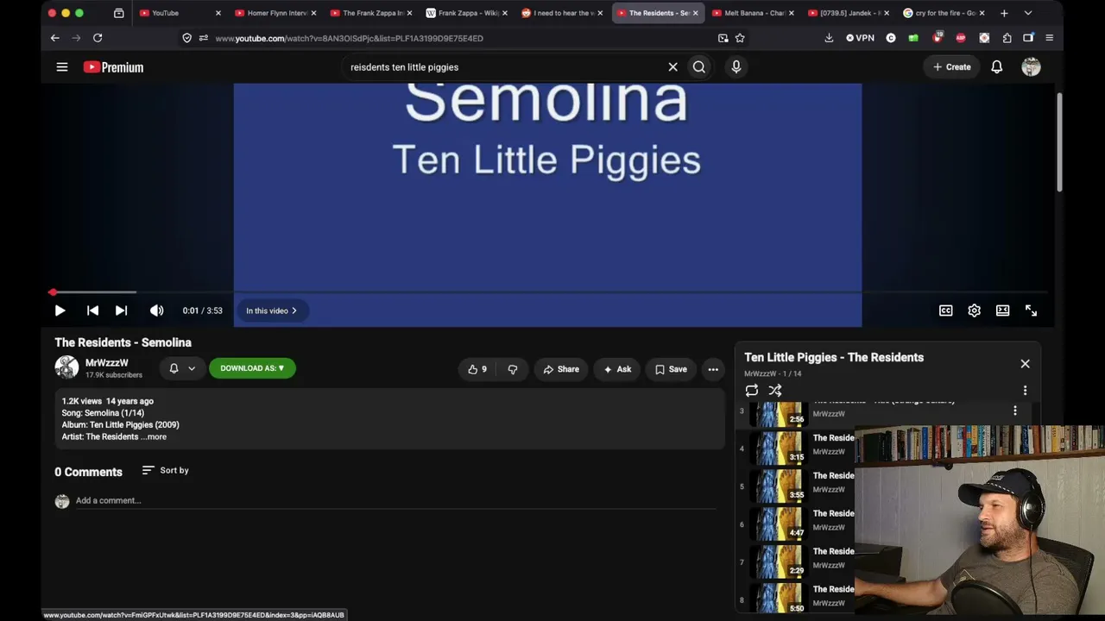The width and height of the screenshot is (1105, 621).
Task: Mute the video volume
Action: (x=156, y=310)
